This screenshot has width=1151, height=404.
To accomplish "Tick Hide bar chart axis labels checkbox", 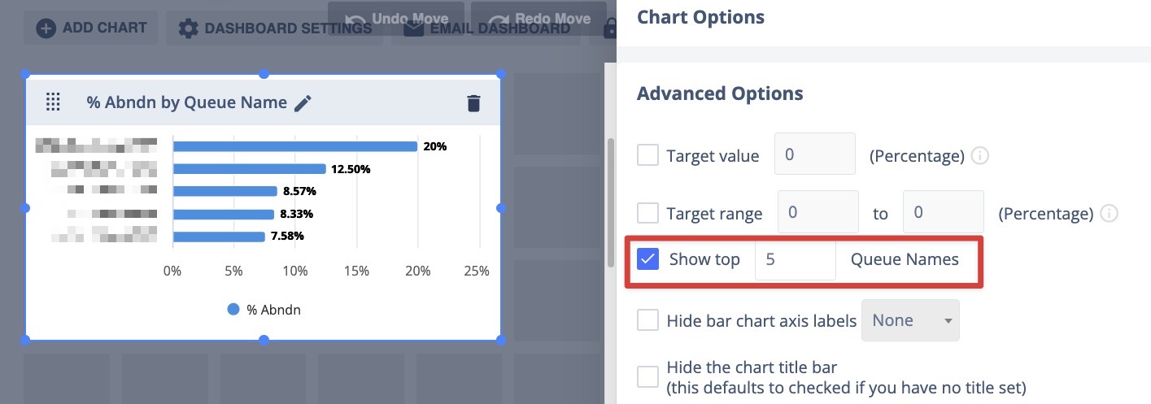I will pyautogui.click(x=647, y=320).
